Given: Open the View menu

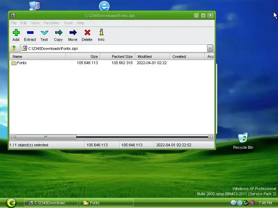Looking at the screenshot, I should [x=35, y=23].
